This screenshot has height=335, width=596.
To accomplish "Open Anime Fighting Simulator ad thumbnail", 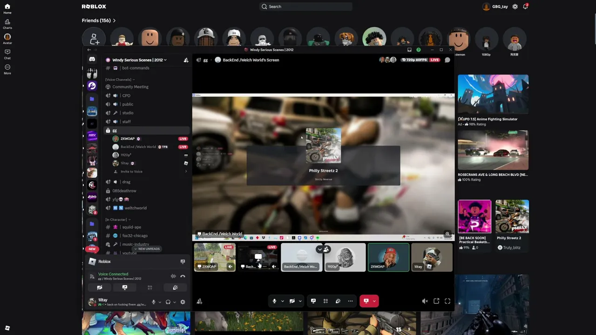I will click(x=493, y=94).
